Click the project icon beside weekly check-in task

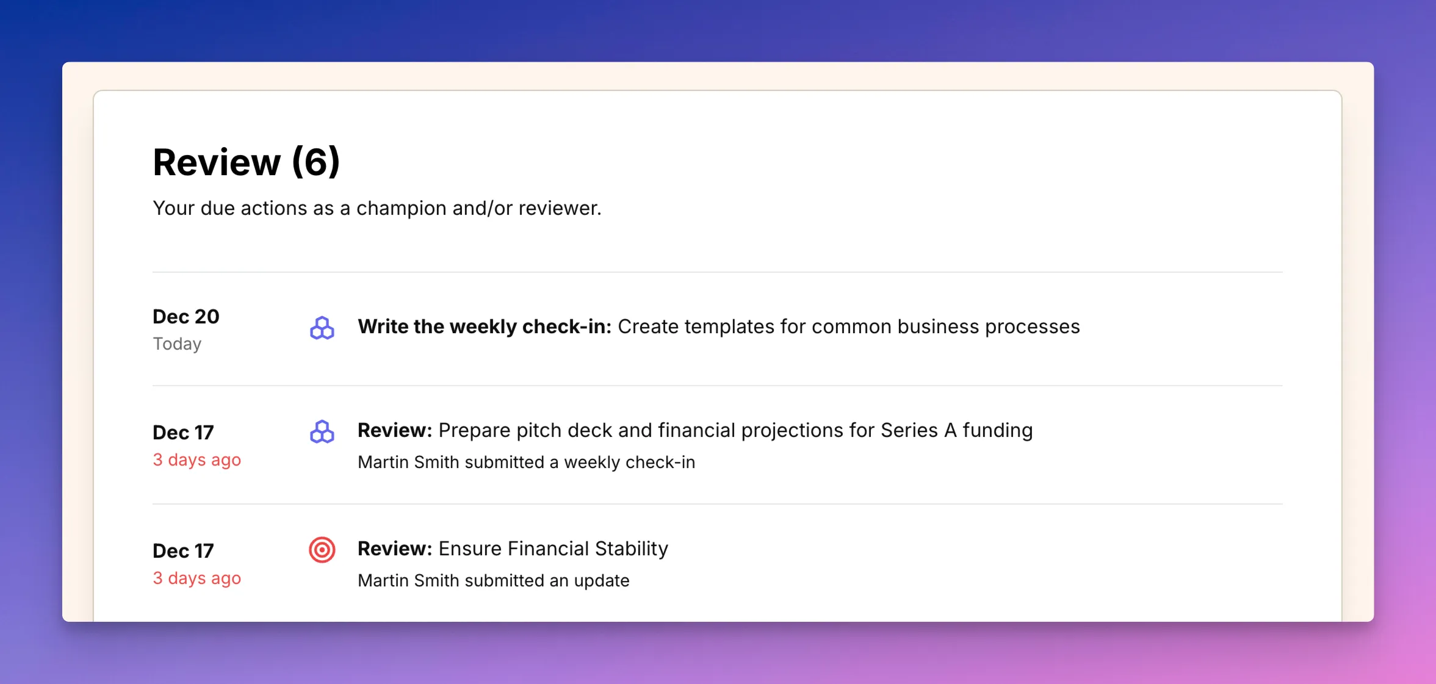(322, 328)
